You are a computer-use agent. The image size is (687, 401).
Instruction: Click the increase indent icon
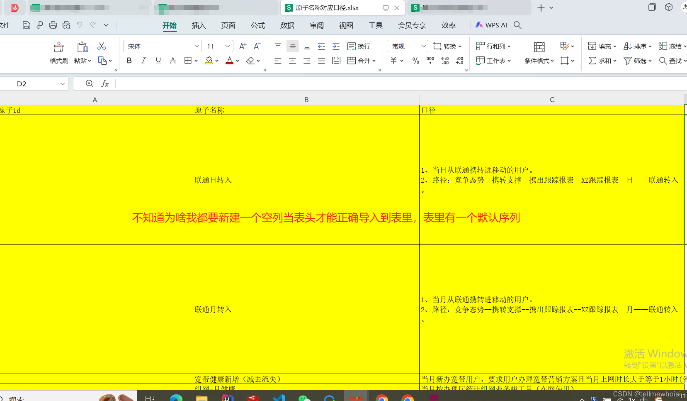tap(336, 46)
